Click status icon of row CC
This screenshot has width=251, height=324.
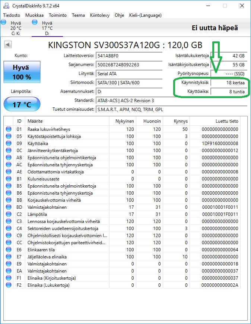click(x=9, y=243)
